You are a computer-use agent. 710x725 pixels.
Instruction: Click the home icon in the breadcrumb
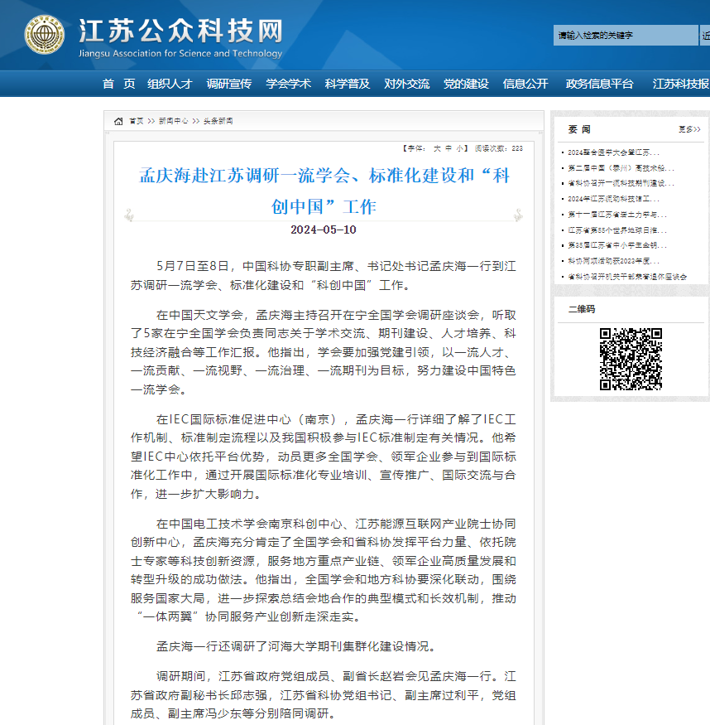(119, 121)
